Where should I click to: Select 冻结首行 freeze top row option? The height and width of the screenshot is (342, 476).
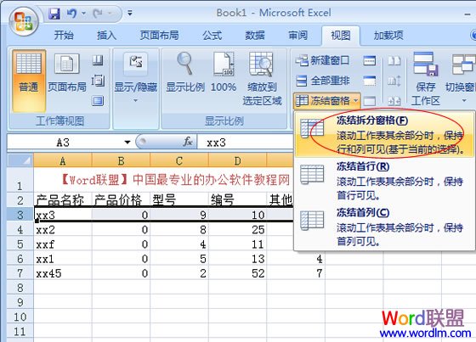(x=384, y=180)
